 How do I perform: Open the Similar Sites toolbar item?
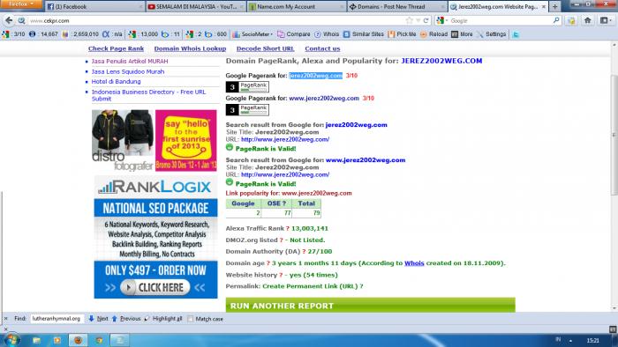[x=364, y=34]
